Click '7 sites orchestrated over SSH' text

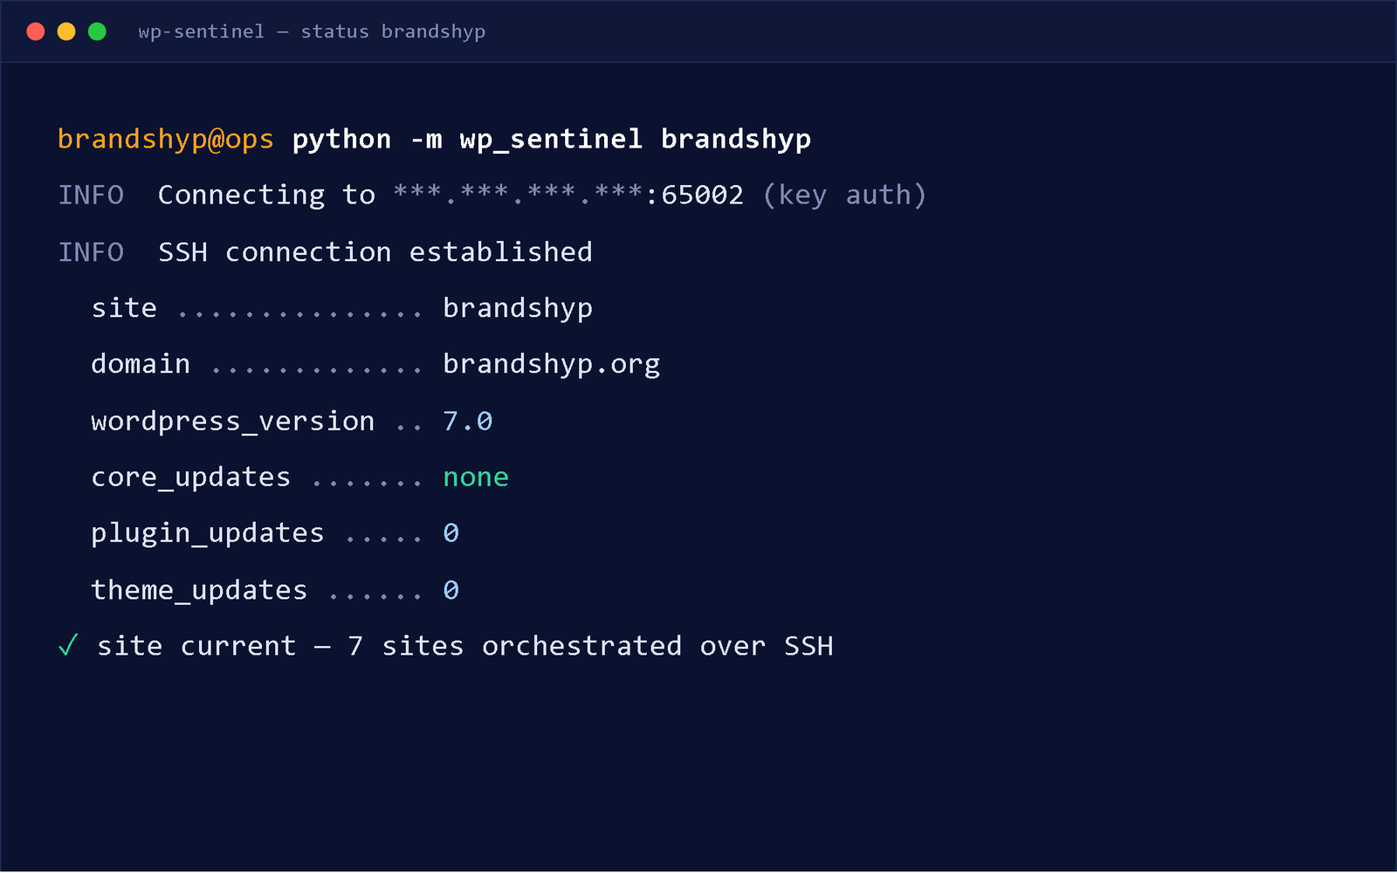590,646
